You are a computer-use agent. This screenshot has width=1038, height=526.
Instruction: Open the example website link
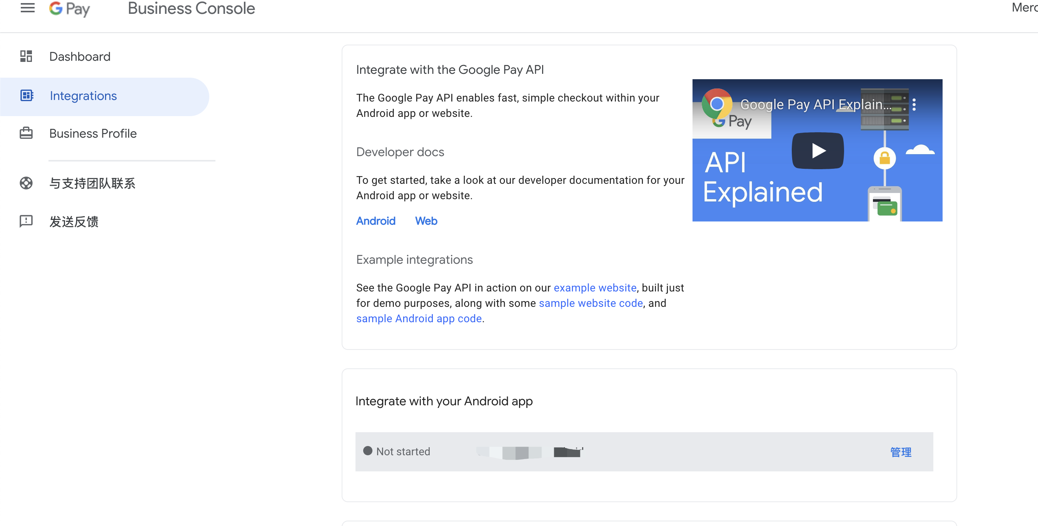point(595,288)
